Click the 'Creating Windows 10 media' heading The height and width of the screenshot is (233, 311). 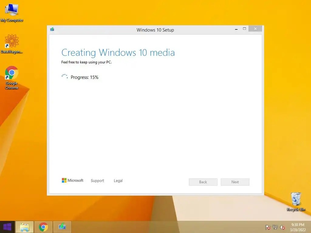click(118, 52)
